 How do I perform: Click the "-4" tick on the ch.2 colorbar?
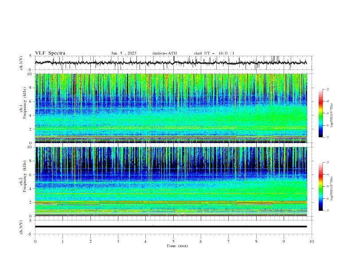pyautogui.click(x=327, y=174)
